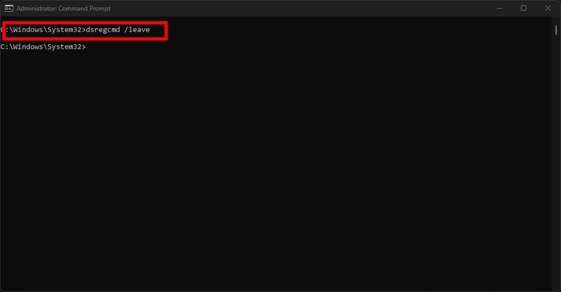Maximize the Command Prompt window
Image resolution: width=561 pixels, height=292 pixels.
coord(524,8)
